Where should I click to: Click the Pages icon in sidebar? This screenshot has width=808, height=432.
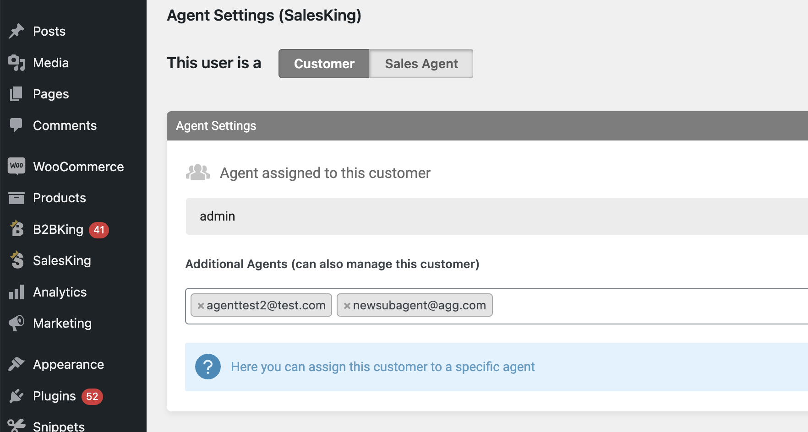coord(16,94)
